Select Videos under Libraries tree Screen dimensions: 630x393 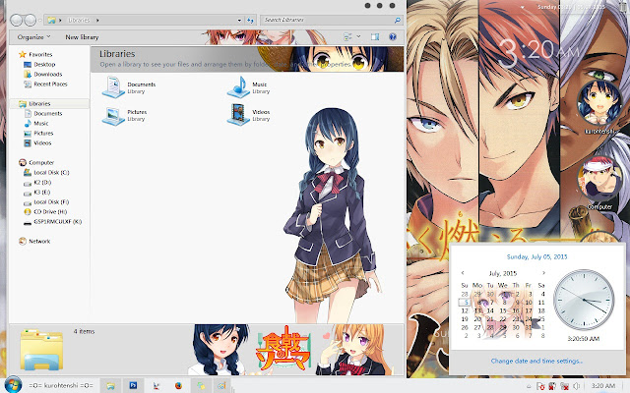pyautogui.click(x=37, y=142)
